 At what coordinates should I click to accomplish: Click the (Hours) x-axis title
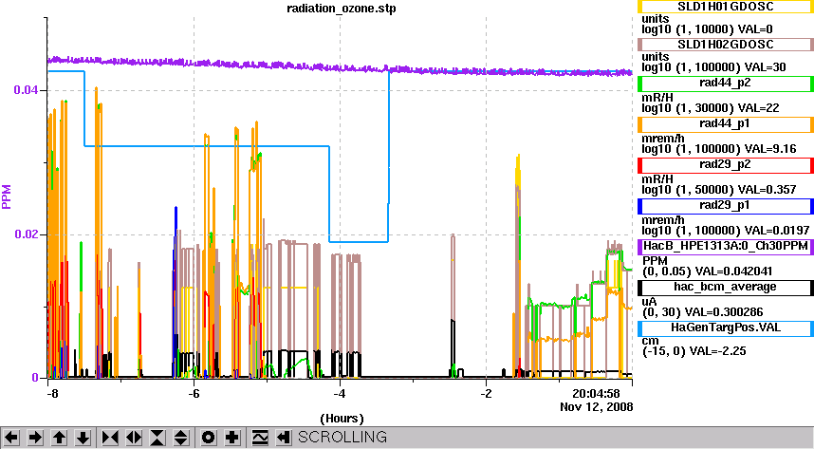pos(342,419)
